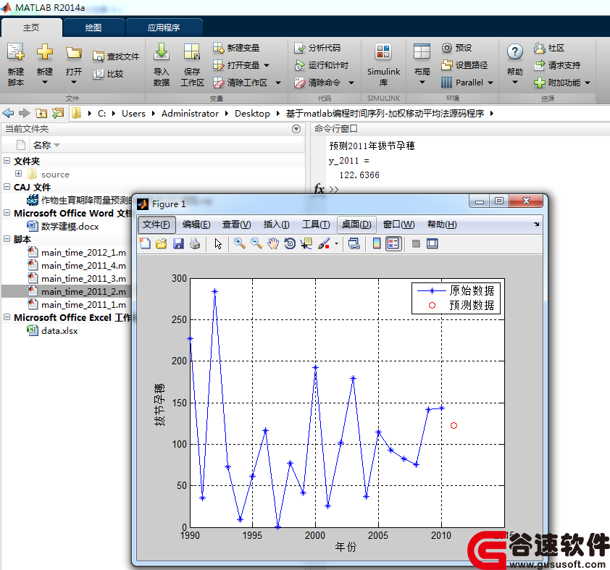
Task: Click the Import Data (导入数据) icon
Action: [x=162, y=51]
